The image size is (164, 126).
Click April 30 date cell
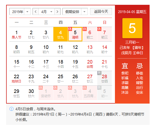pyautogui.click(x=31, y=93)
